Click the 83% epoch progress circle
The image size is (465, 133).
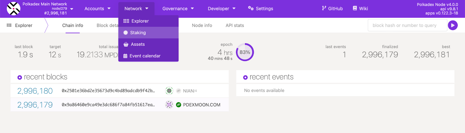pyautogui.click(x=245, y=52)
